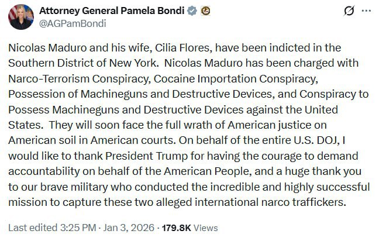The height and width of the screenshot is (241, 379).
Task: Click the Jan 3, 2026 date
Action: click(120, 228)
